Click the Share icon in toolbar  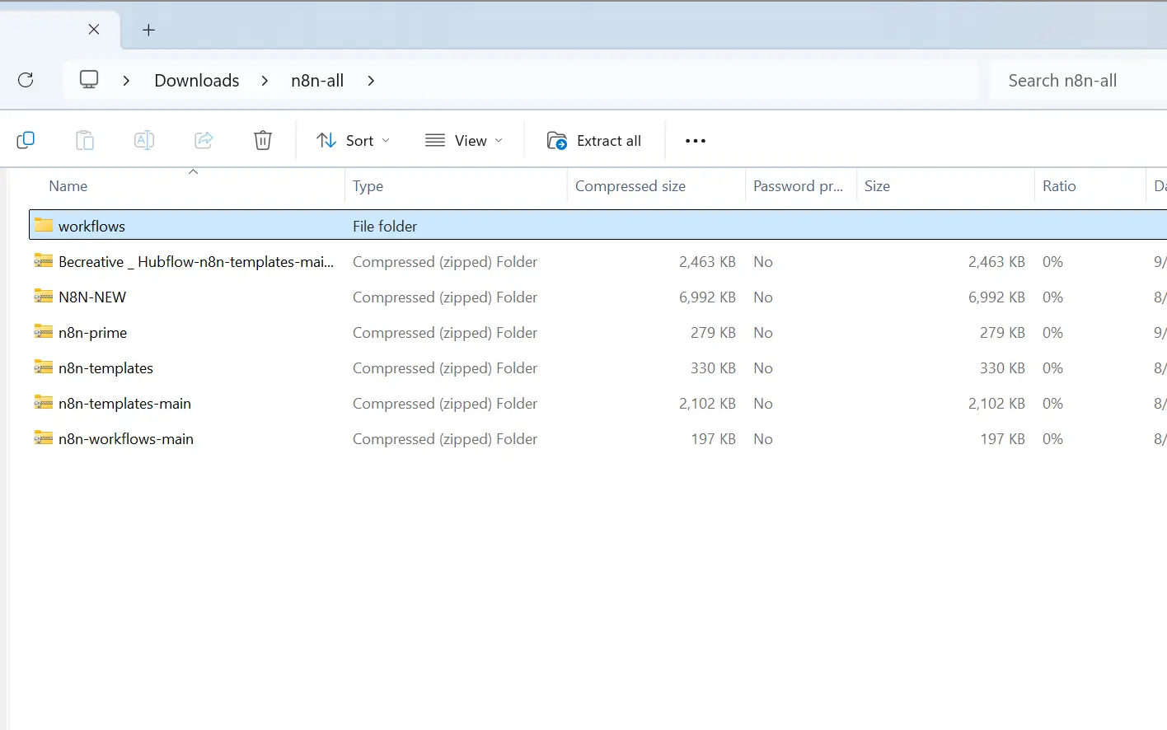pos(204,140)
